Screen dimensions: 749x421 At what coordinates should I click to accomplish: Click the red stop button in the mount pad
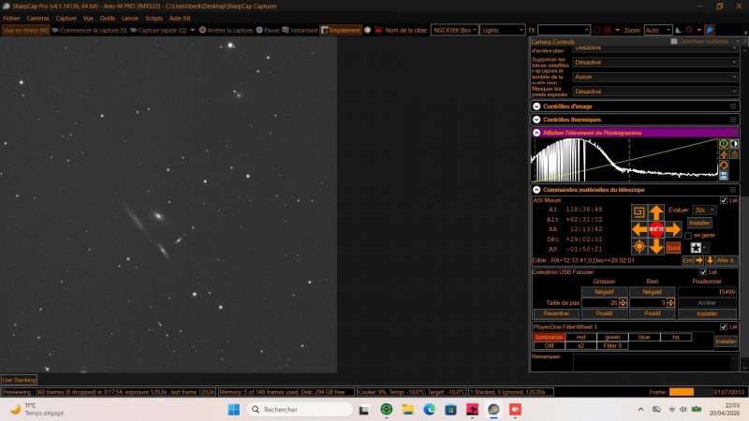pos(656,229)
